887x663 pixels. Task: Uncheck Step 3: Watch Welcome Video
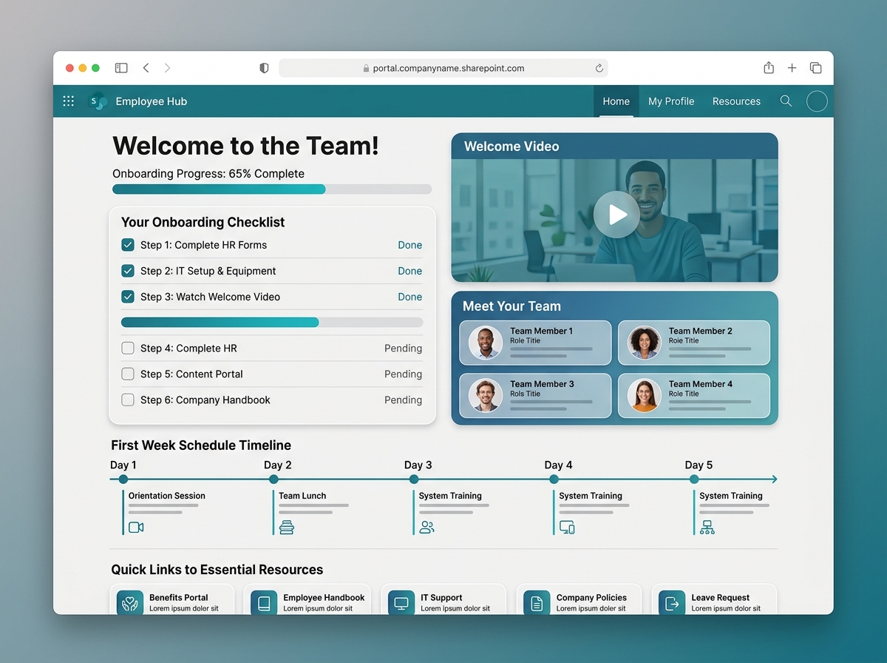tap(128, 297)
